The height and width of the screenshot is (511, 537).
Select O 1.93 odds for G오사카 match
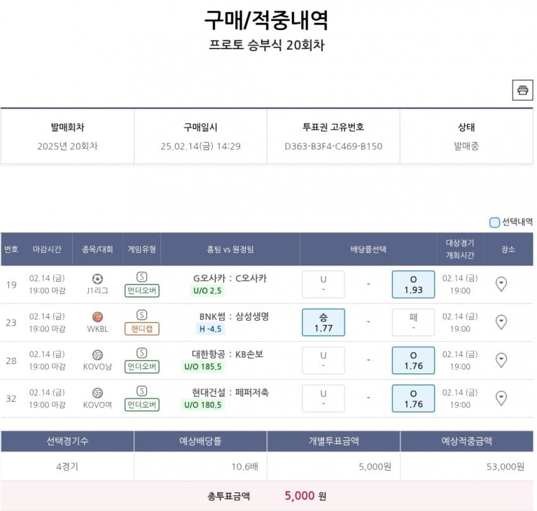coord(413,285)
